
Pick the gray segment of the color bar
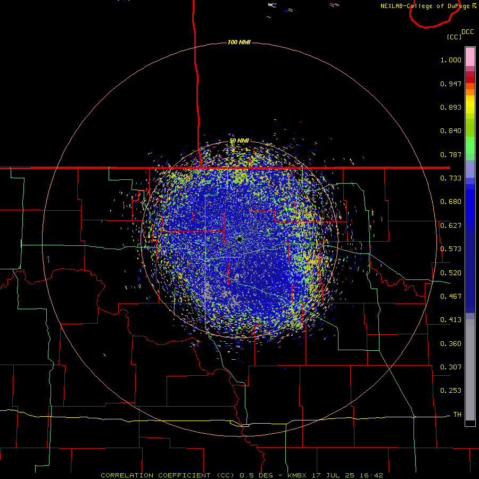click(x=470, y=370)
